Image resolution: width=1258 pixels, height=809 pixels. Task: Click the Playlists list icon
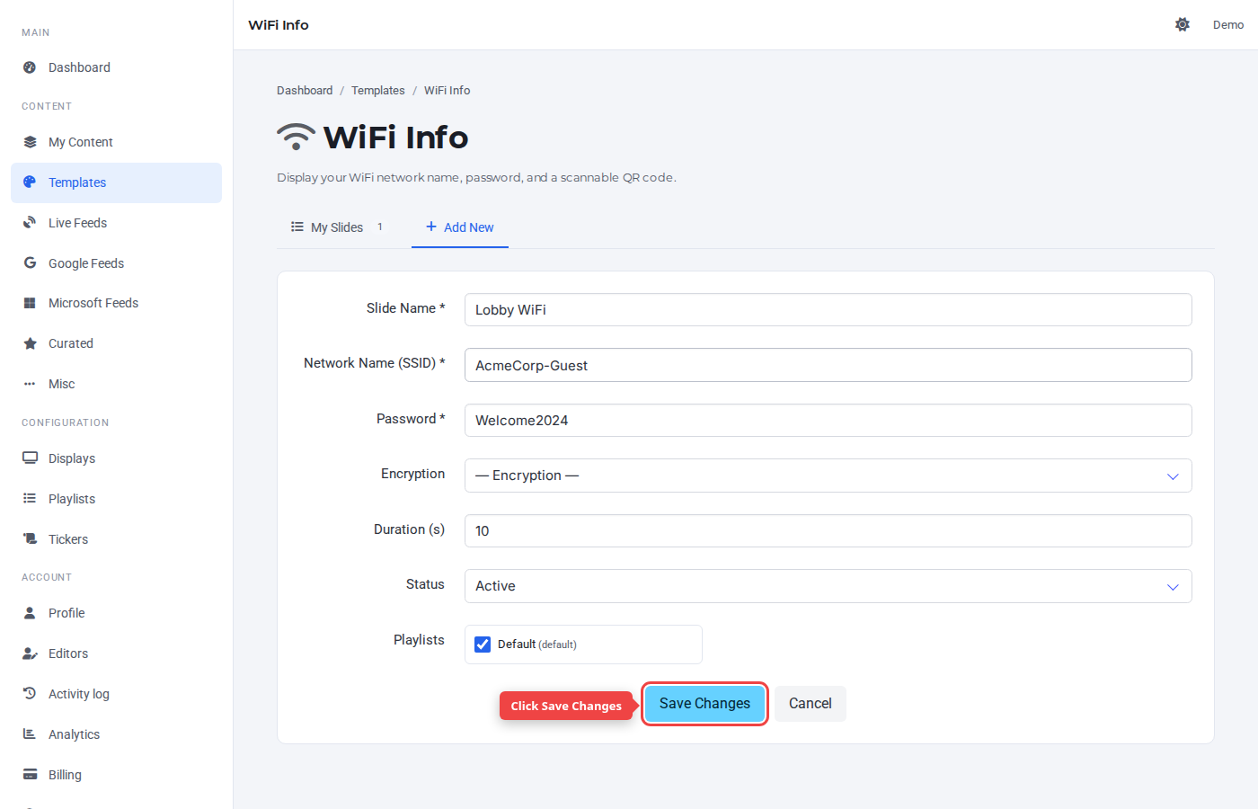[30, 499]
